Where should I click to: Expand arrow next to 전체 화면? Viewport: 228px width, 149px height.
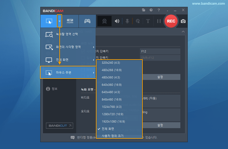(x=93, y=60)
